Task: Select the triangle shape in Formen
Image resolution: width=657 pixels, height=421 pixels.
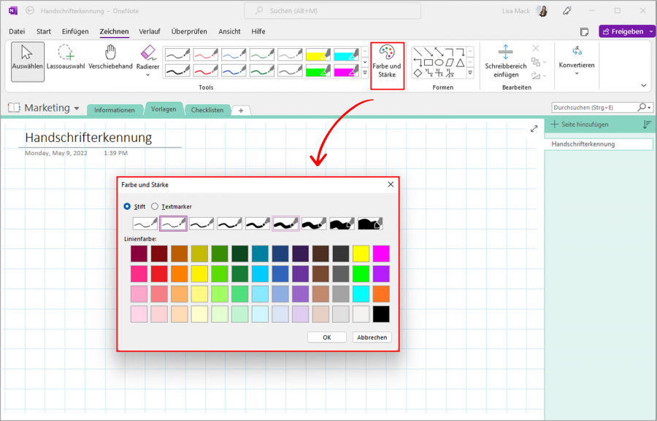Action: coord(461,63)
